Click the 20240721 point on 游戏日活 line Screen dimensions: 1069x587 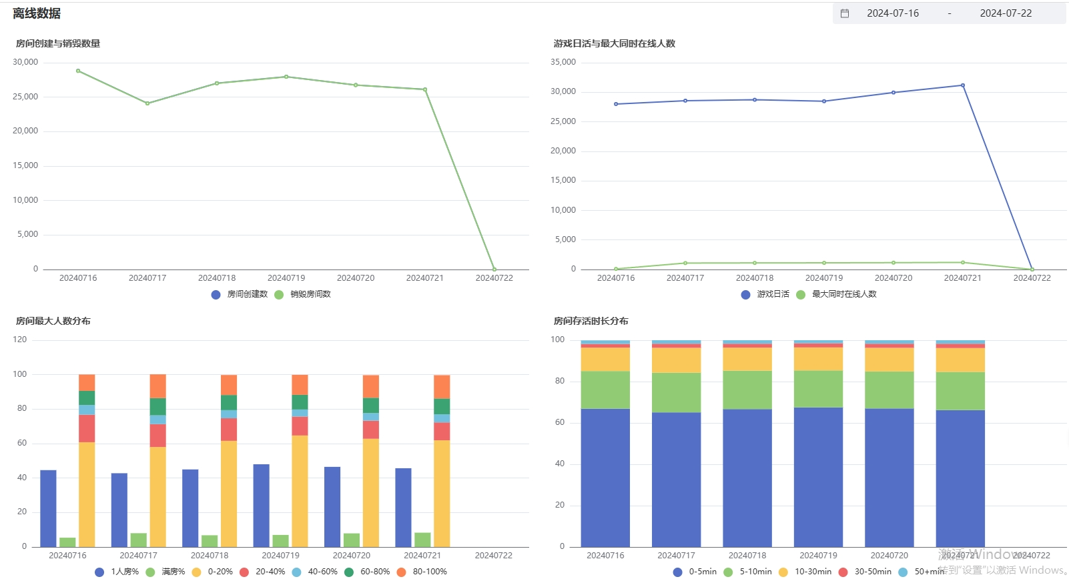[x=963, y=85]
